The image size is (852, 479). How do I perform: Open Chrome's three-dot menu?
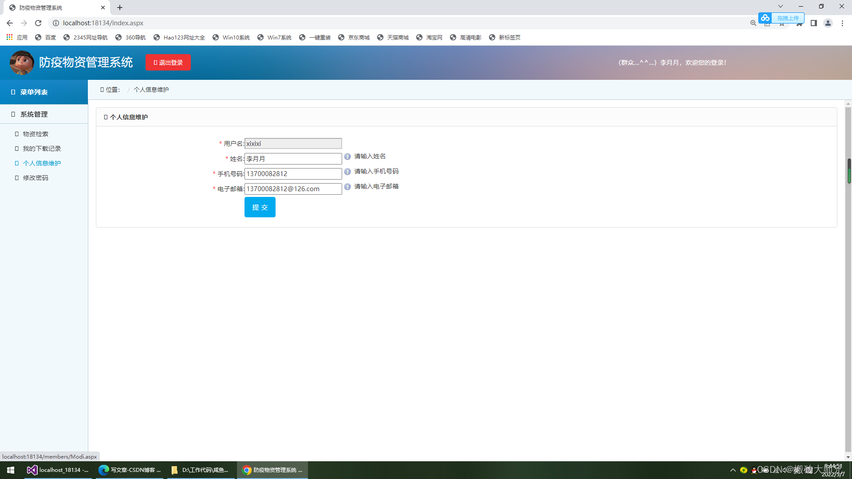coord(842,23)
